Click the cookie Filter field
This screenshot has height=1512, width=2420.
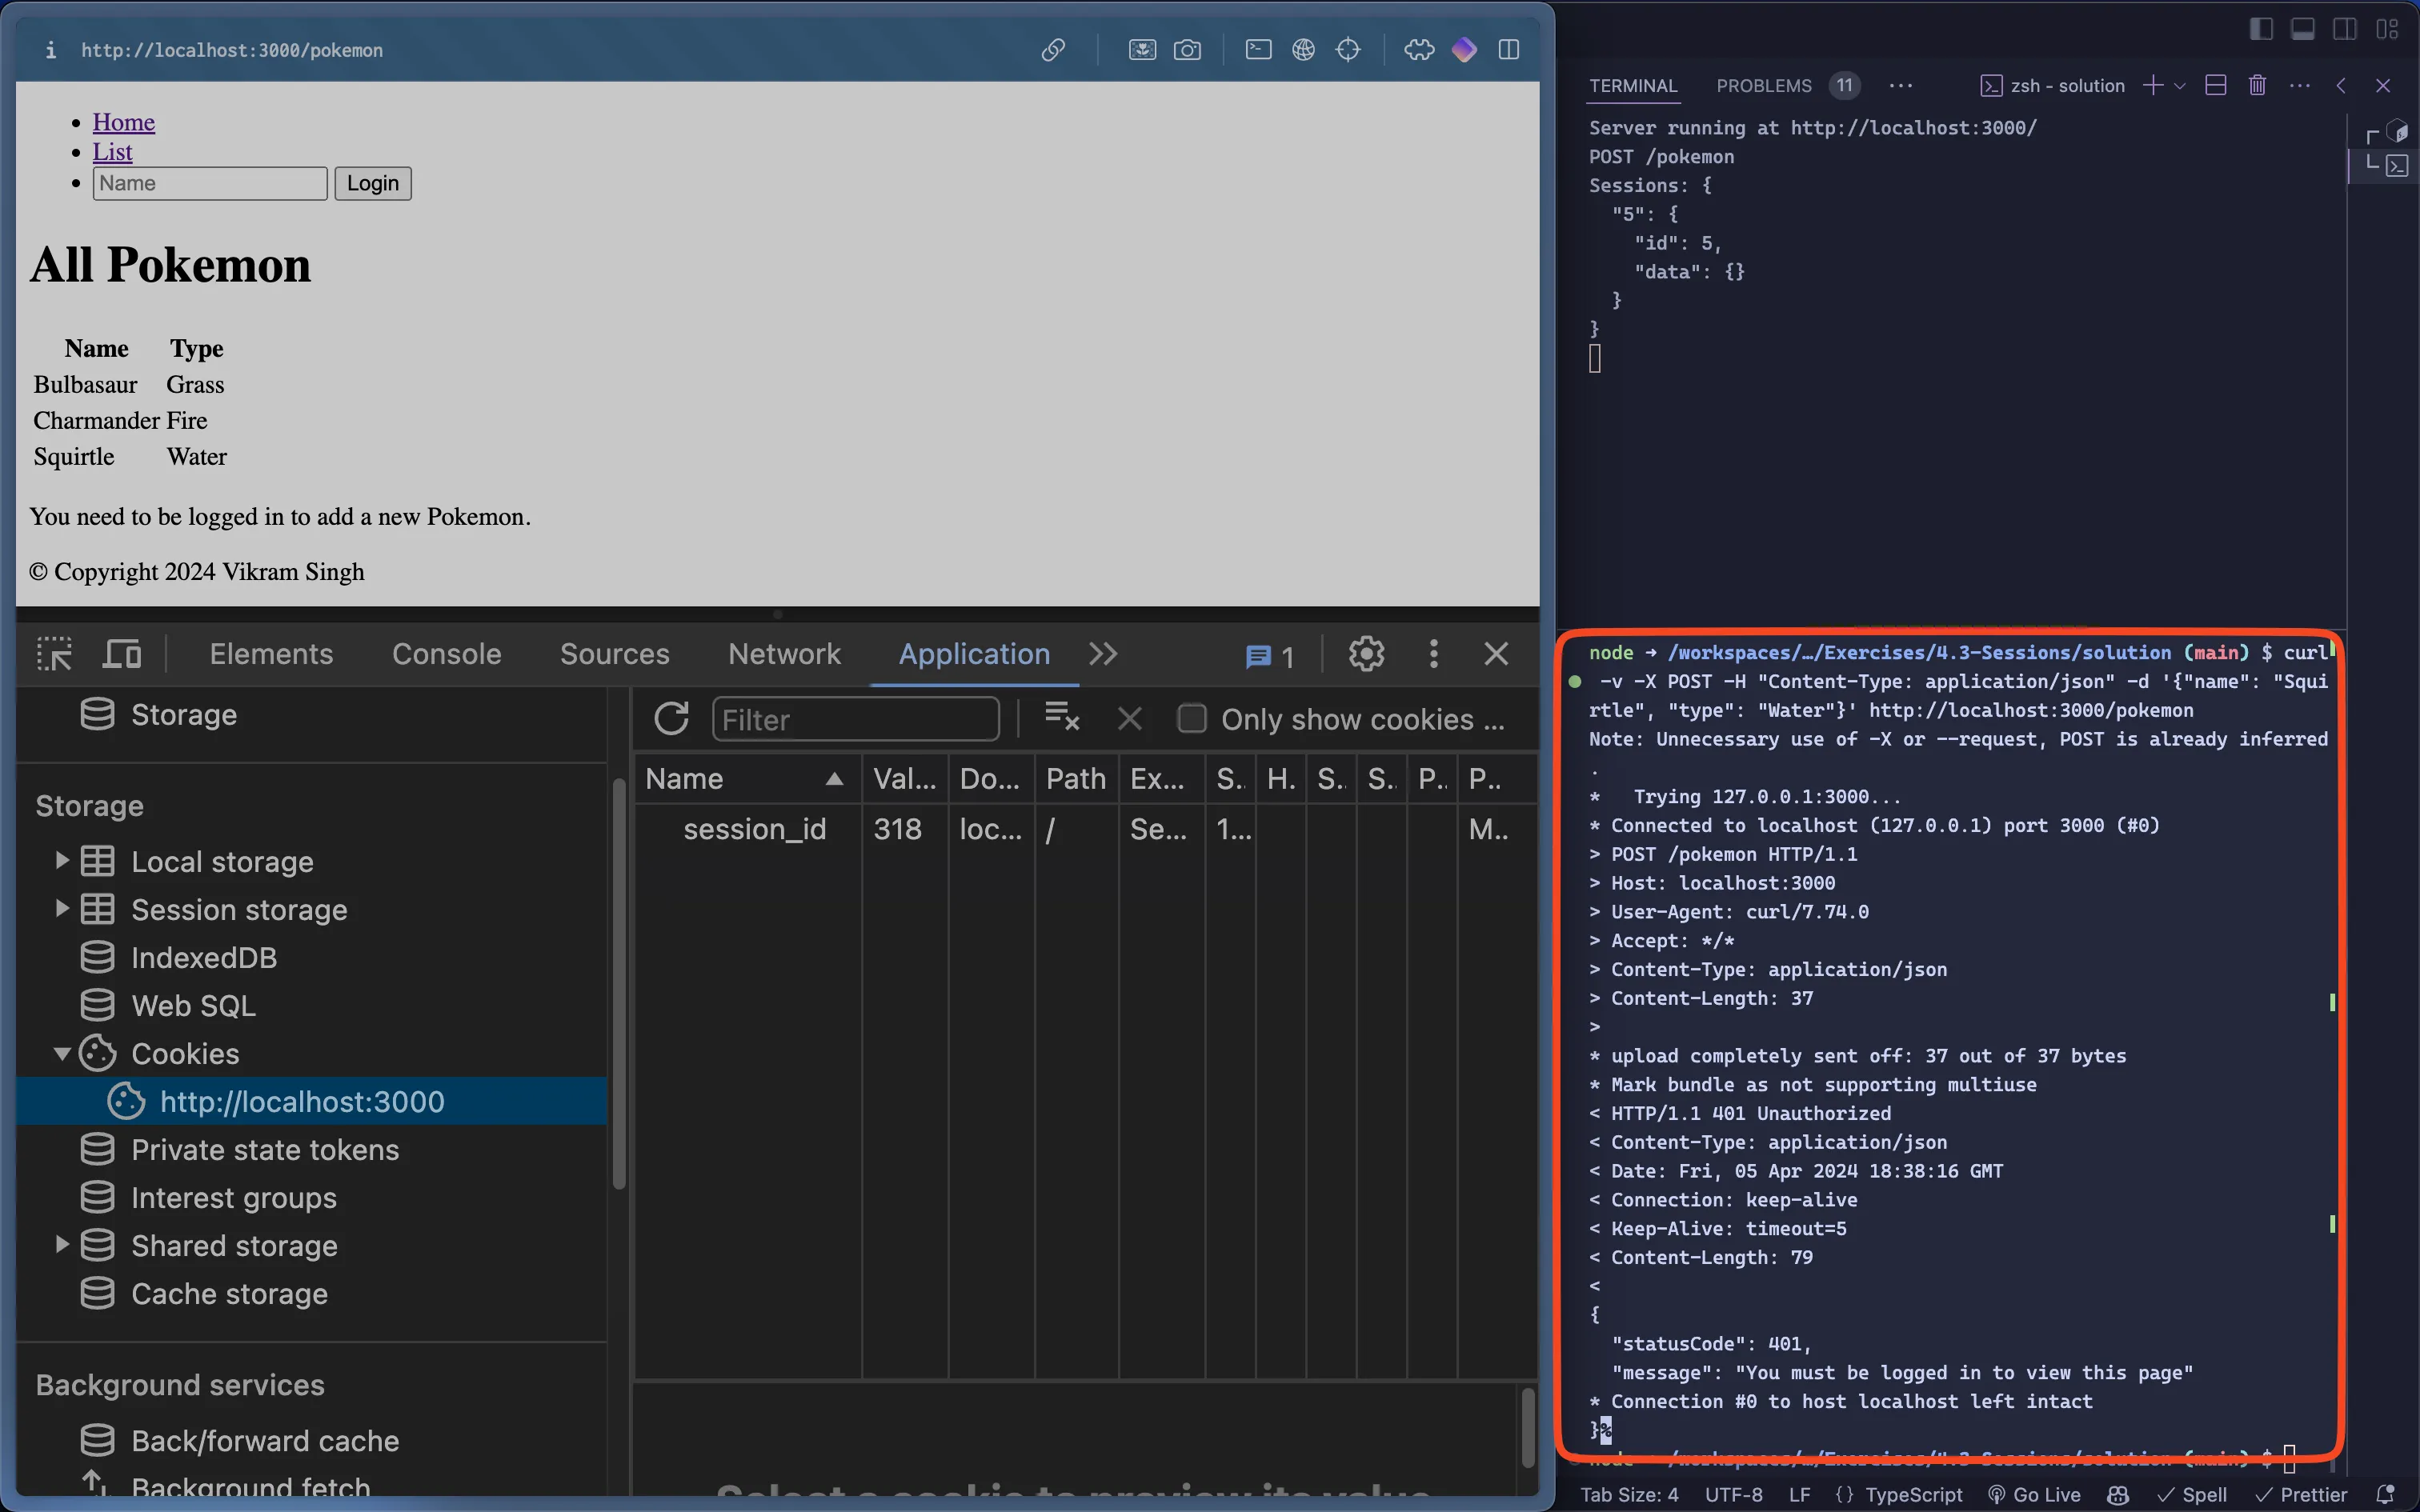click(x=855, y=719)
